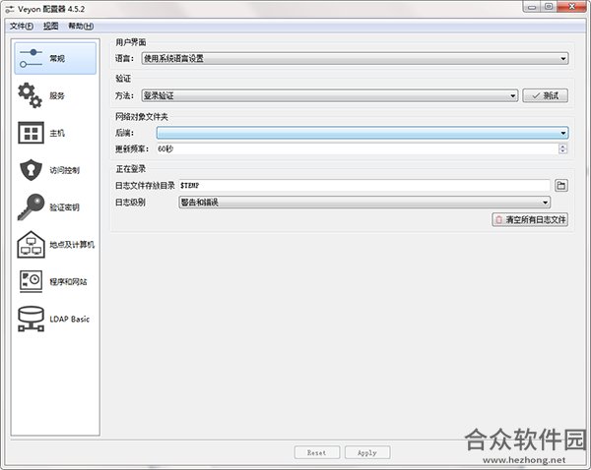Open the 访问控制 shield icon
Screen dimensions: 591x470
click(x=31, y=170)
